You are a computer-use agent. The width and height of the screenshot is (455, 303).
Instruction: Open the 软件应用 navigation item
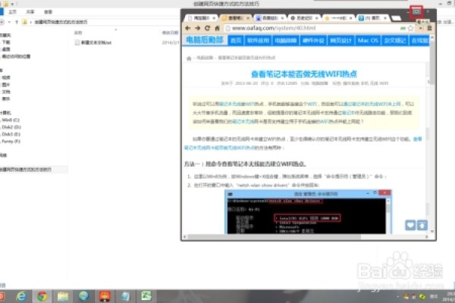click(x=258, y=40)
